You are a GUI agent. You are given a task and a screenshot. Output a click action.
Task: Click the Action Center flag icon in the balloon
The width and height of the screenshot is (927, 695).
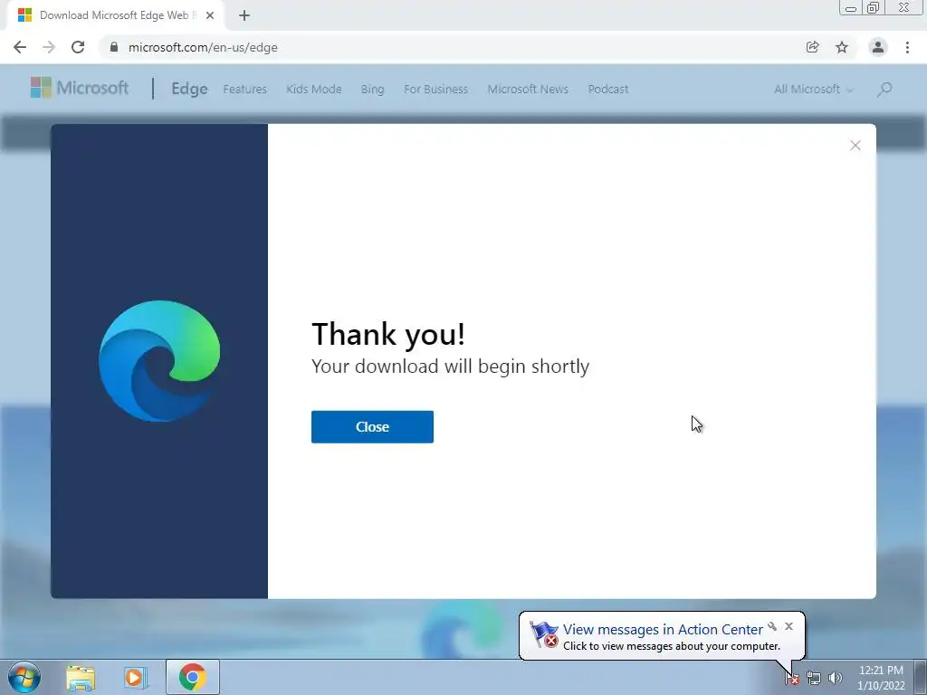[x=544, y=634]
